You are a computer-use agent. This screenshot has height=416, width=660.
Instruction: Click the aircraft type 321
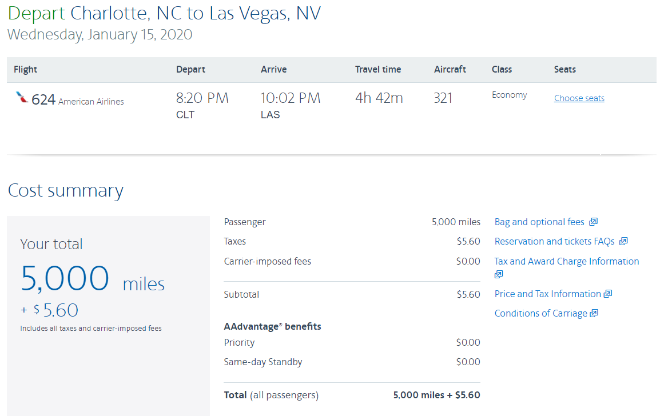(x=443, y=98)
